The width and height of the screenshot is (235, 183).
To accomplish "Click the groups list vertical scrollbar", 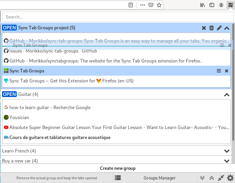I will 233,82.
